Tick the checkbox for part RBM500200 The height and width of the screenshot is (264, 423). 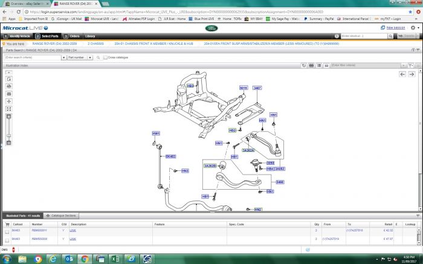click(x=7, y=240)
